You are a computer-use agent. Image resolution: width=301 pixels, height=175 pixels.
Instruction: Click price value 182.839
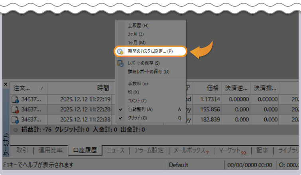tap(210, 119)
